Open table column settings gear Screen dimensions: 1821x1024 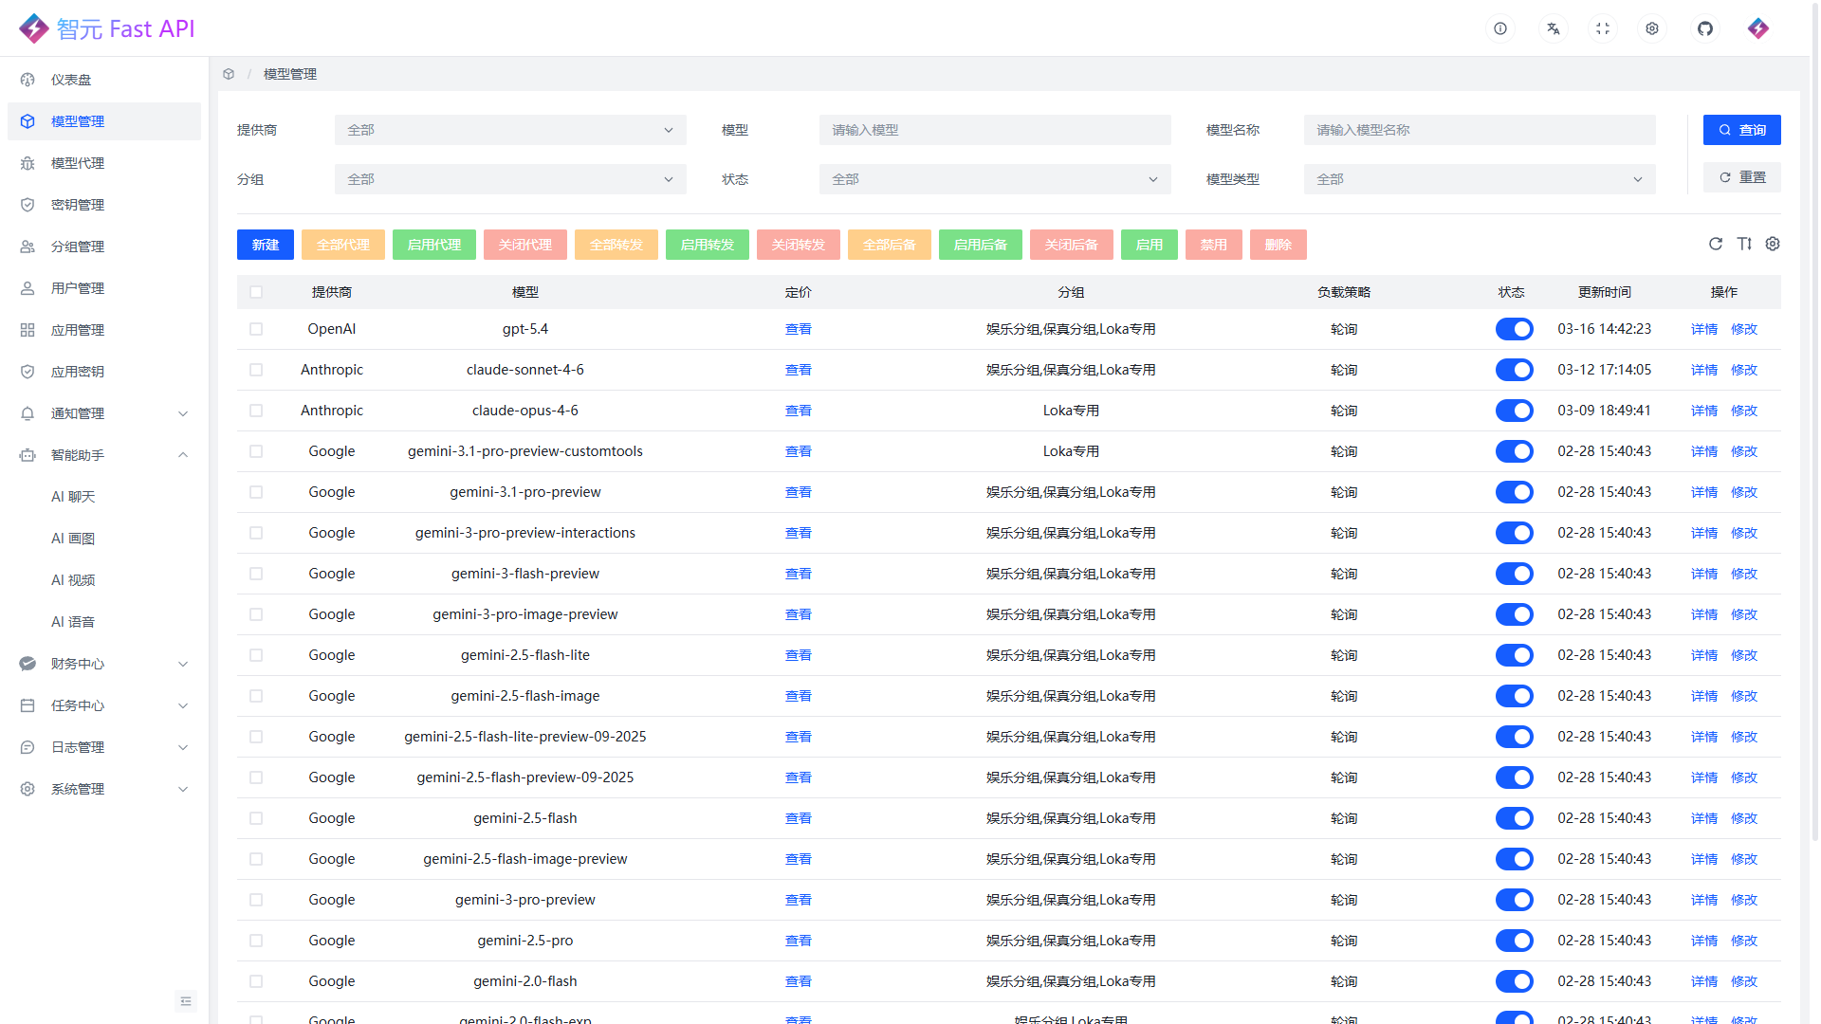point(1772,244)
